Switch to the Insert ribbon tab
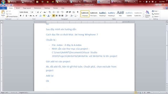Screen dimensions: 168x94 18,8
